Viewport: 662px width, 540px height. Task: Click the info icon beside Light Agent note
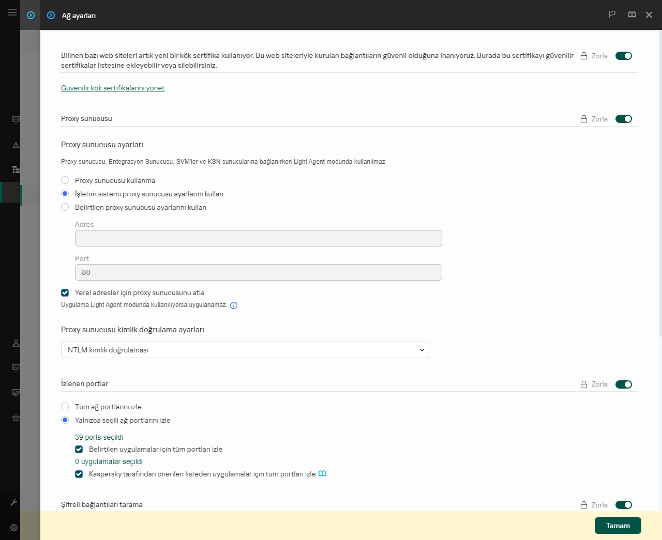(234, 305)
